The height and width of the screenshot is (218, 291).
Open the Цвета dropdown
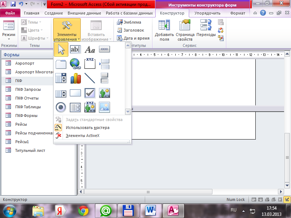(32, 30)
